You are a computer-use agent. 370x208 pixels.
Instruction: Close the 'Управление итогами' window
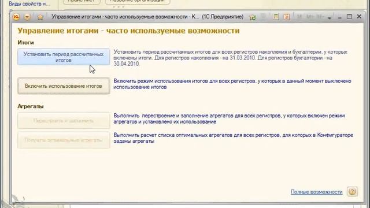pos(359,17)
